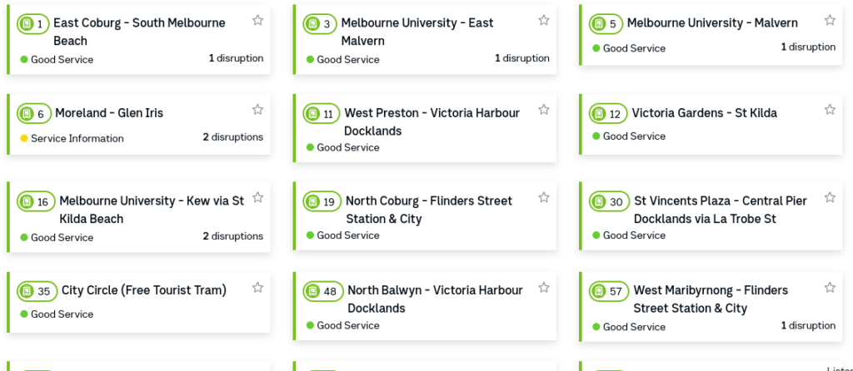The width and height of the screenshot is (853, 371).
Task: Add route 19 North Coburg to favourites
Action: [544, 197]
